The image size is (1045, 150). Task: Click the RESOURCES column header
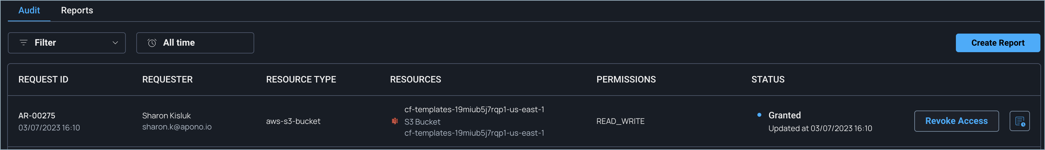pos(415,79)
